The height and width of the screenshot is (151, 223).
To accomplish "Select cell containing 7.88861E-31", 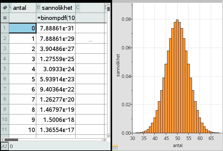I will (56, 28).
